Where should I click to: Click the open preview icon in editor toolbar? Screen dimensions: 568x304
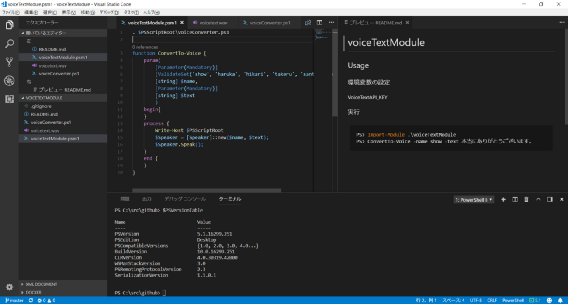[308, 23]
